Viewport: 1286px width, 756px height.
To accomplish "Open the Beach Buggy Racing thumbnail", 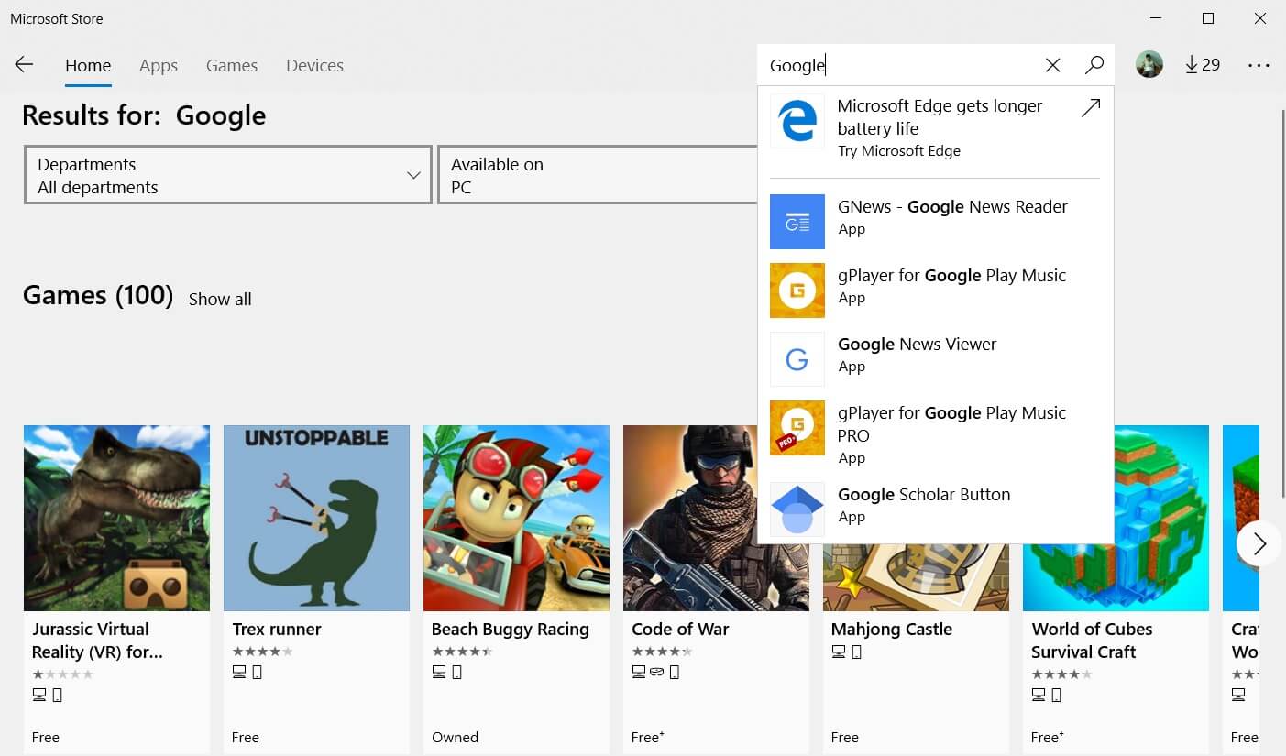I will point(515,518).
